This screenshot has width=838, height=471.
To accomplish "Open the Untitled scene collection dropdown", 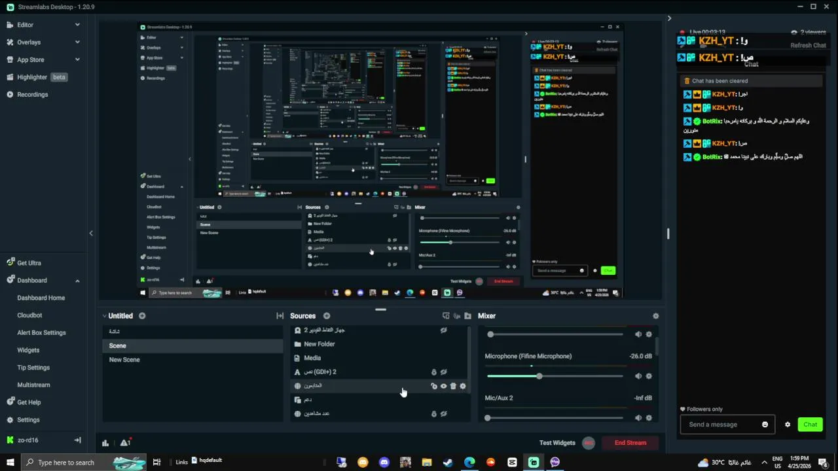I will [118, 316].
